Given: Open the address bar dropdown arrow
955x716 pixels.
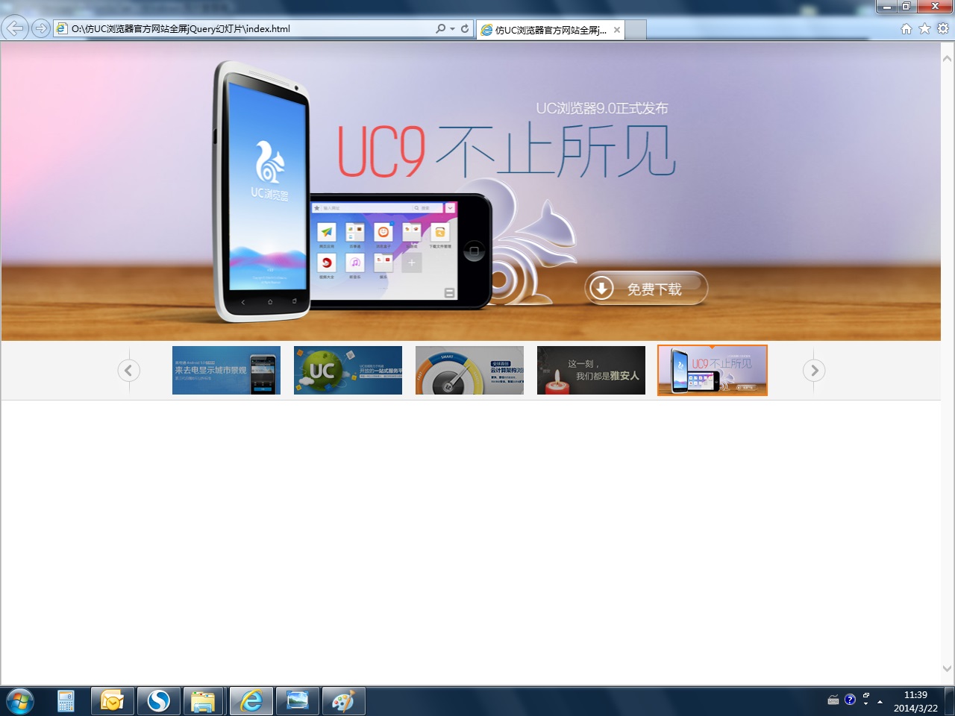Looking at the screenshot, I should tap(452, 29).
